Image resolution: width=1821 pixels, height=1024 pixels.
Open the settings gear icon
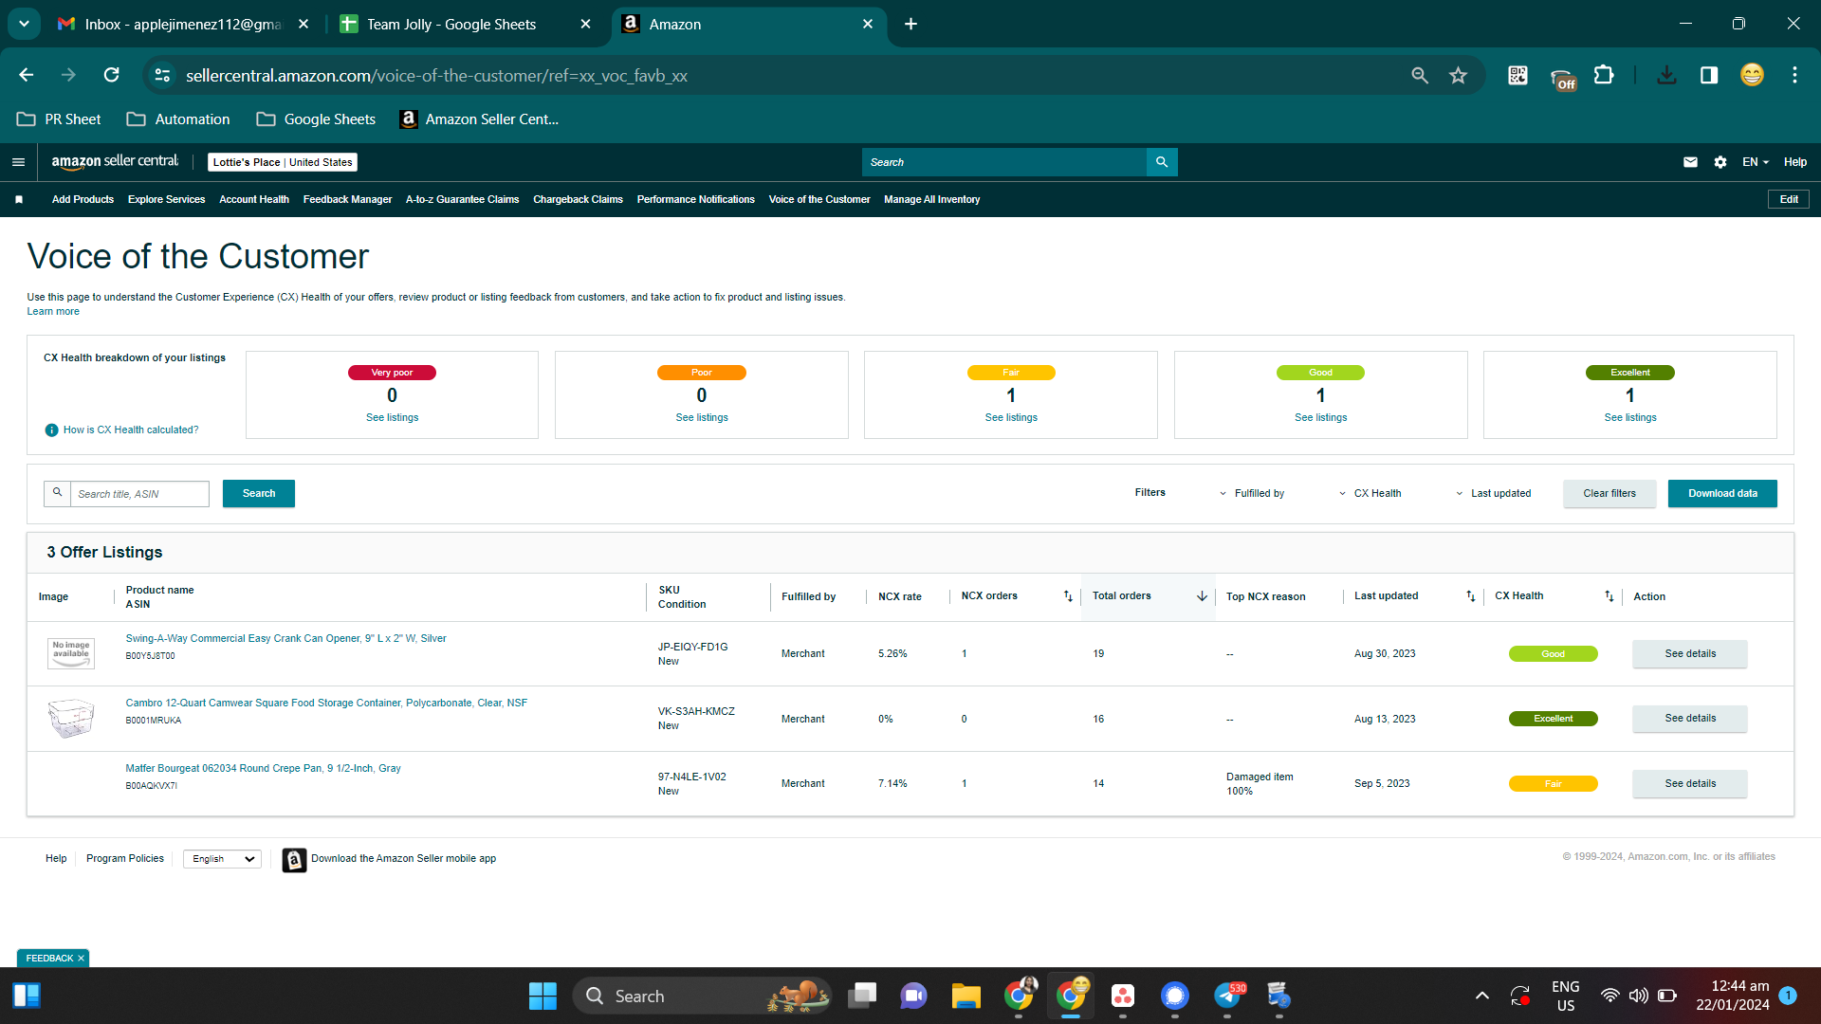coord(1720,162)
